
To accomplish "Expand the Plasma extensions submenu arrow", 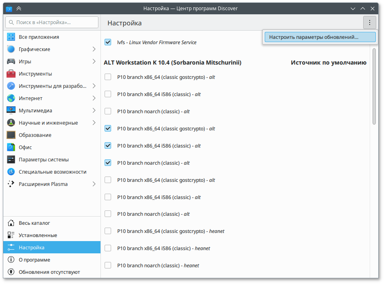I will pyautogui.click(x=94, y=184).
